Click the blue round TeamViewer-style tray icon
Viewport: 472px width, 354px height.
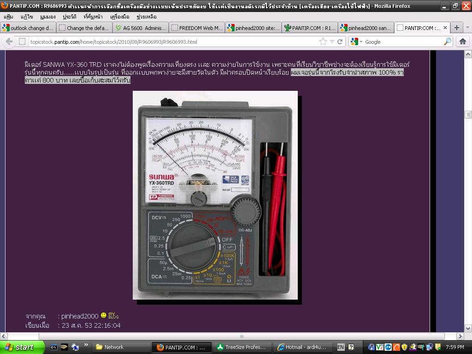pyautogui.click(x=388, y=347)
